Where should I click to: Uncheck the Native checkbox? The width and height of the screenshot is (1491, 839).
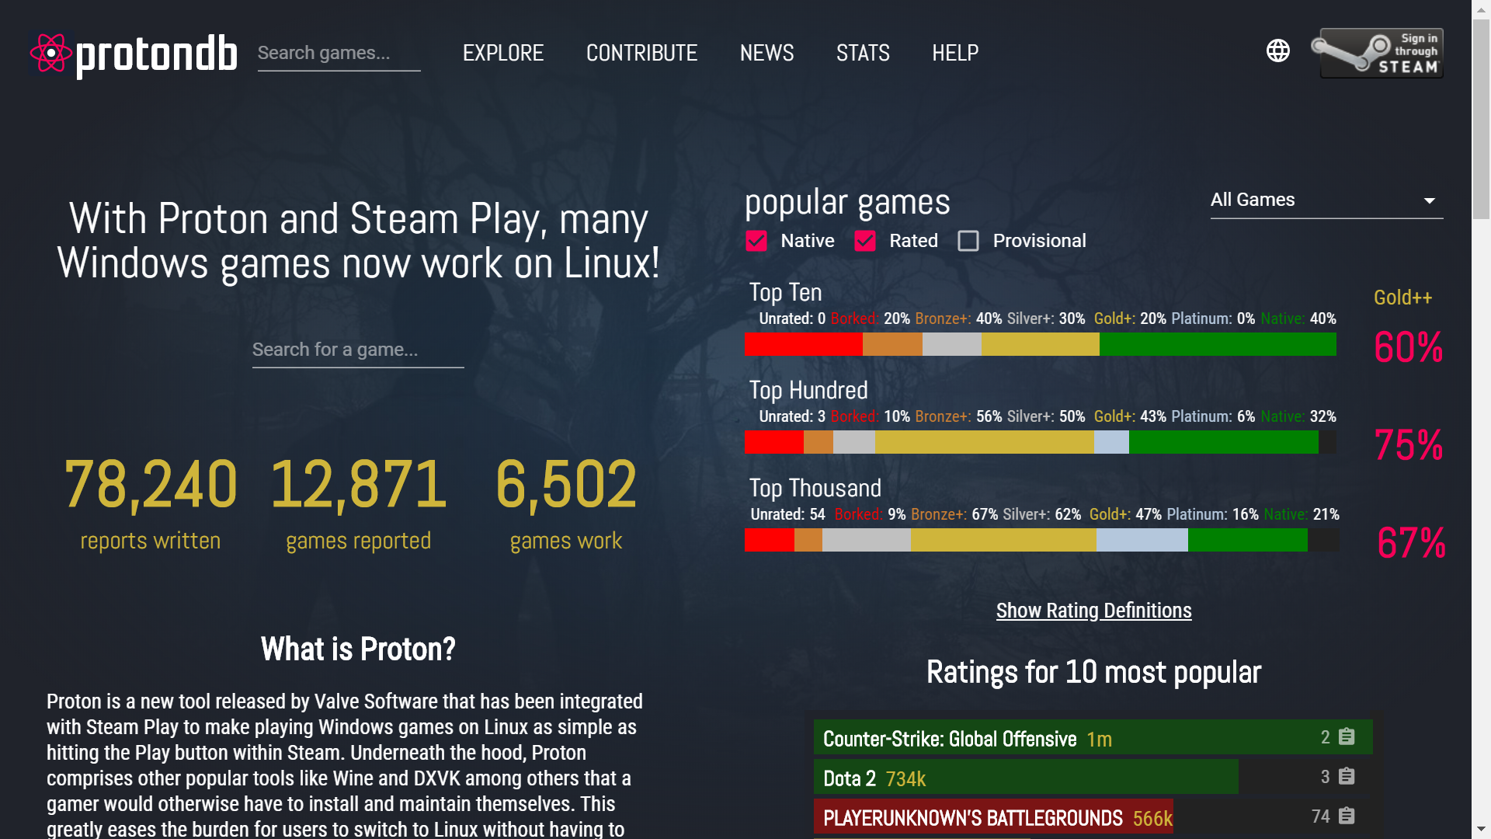pos(756,241)
